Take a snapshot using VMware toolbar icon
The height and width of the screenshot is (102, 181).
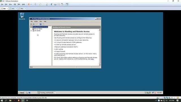(40, 4)
